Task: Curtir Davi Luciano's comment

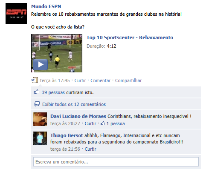Action: (90, 123)
